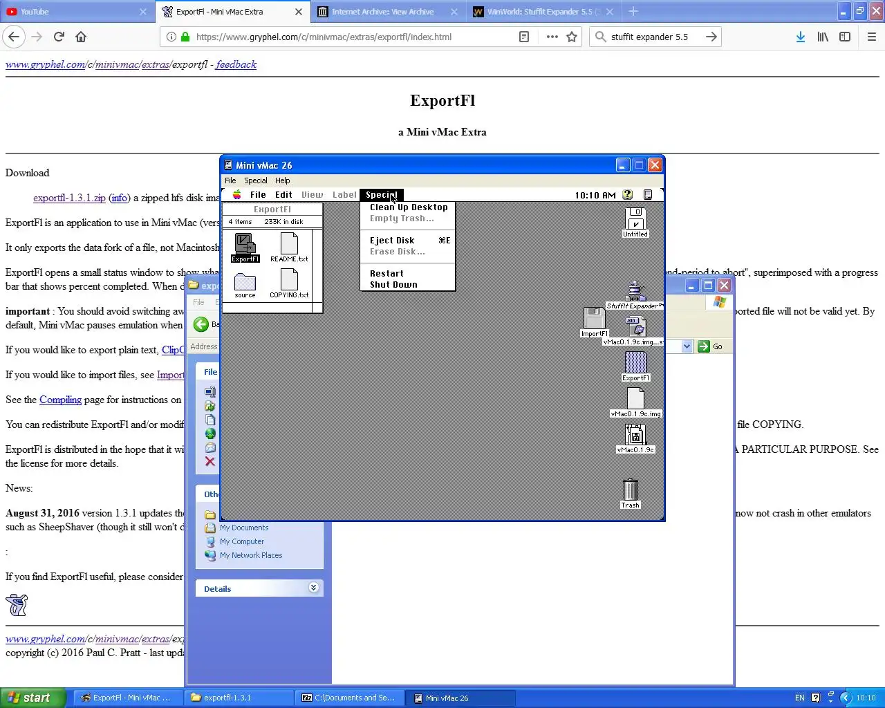Select the Untitled disk icon on Mac desktop
This screenshot has height=708, width=885.
point(635,223)
